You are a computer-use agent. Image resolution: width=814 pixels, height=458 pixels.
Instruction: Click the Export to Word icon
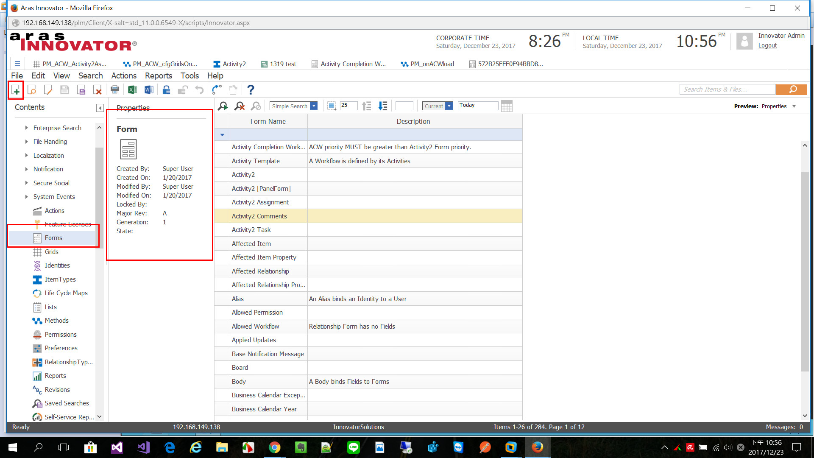pos(149,90)
